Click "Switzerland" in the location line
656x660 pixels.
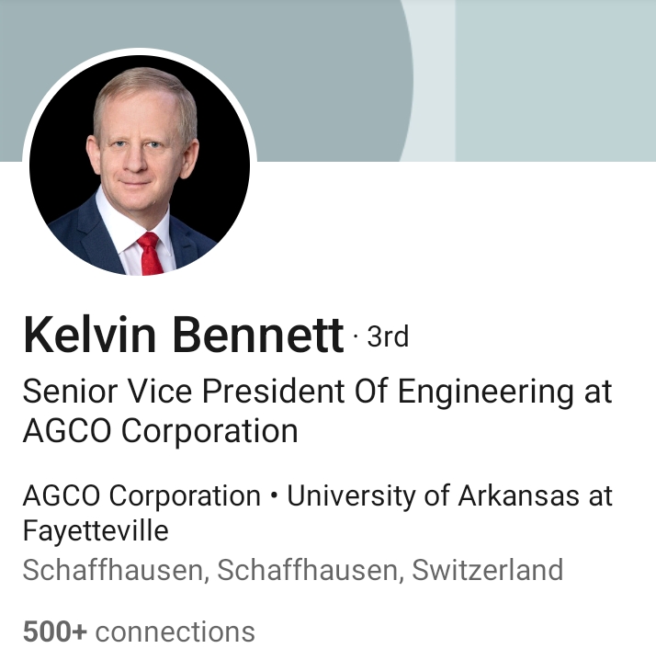coord(487,570)
